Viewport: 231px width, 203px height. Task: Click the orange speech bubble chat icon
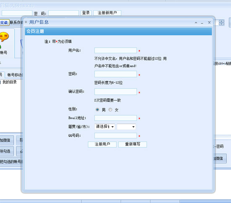pyautogui.click(x=4, y=36)
